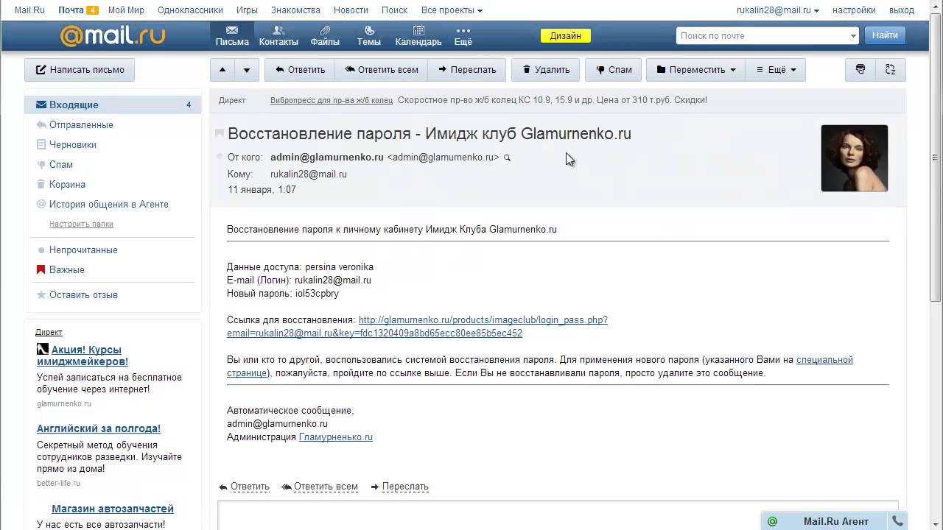The width and height of the screenshot is (943, 530).
Task: Click the sender avatar photo
Action: coord(855,158)
